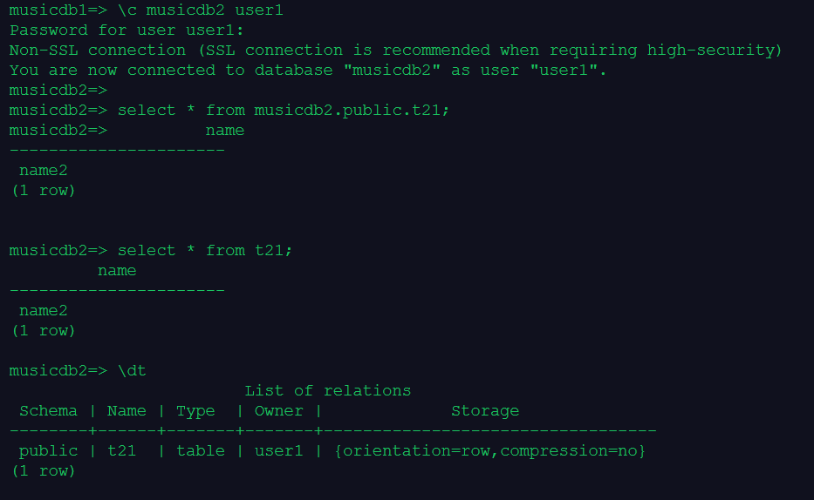Click the "\dt" command text
Viewport: 814px width, 500px height.
132,371
